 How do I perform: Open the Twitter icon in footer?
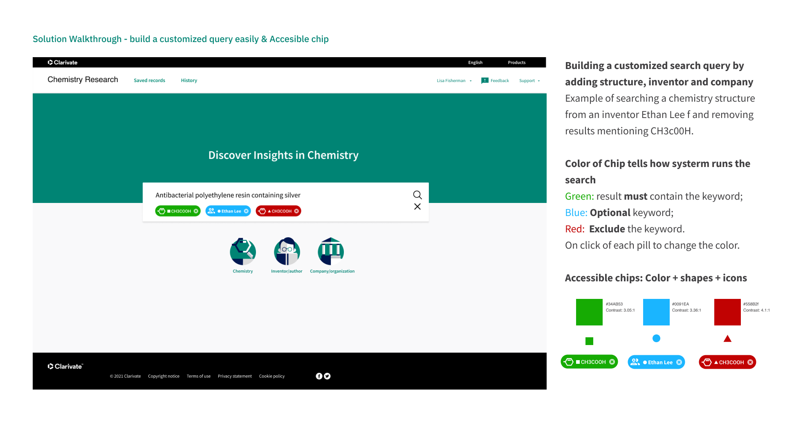point(327,376)
